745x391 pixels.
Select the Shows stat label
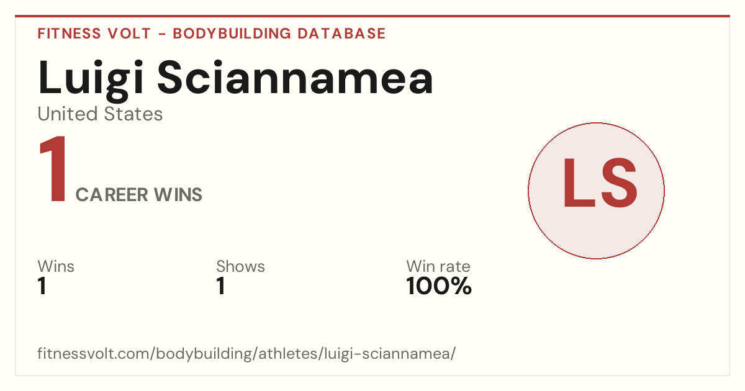pyautogui.click(x=240, y=266)
